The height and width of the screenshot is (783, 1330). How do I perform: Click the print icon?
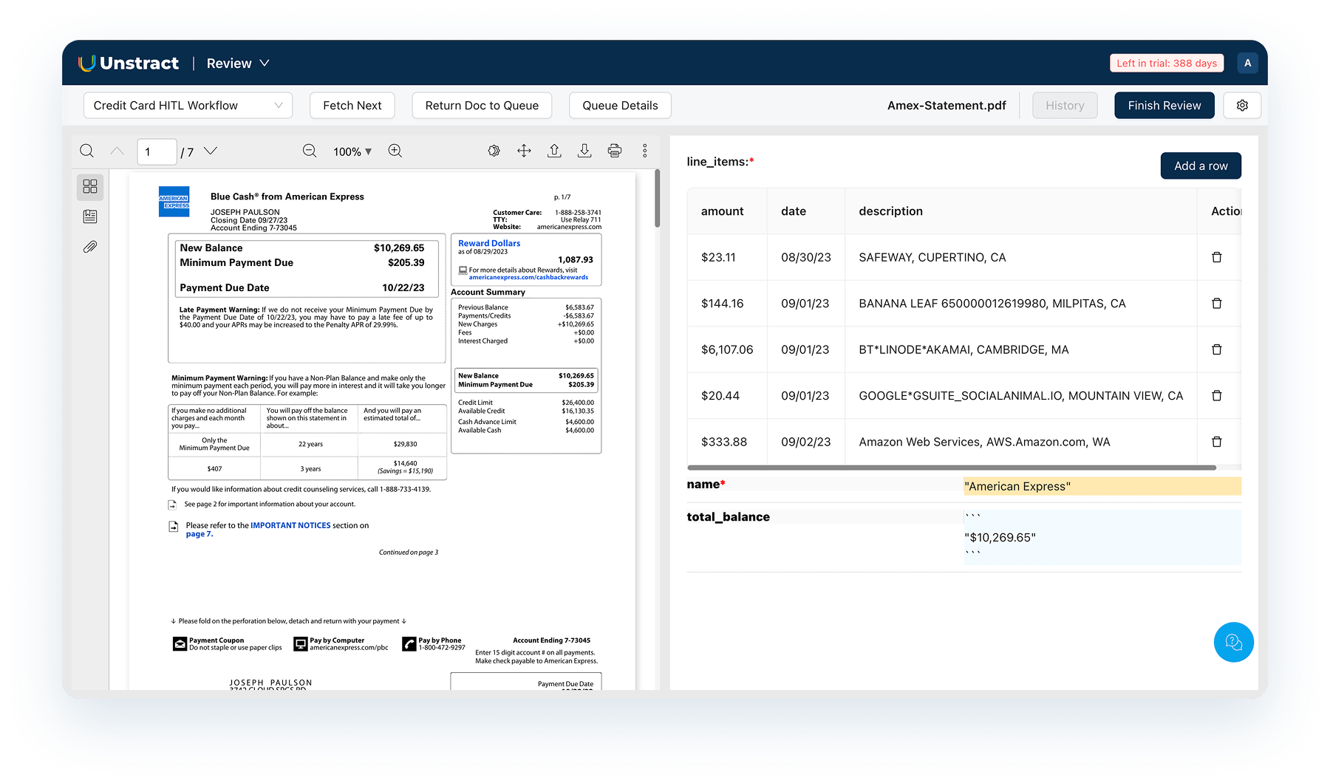[614, 151]
